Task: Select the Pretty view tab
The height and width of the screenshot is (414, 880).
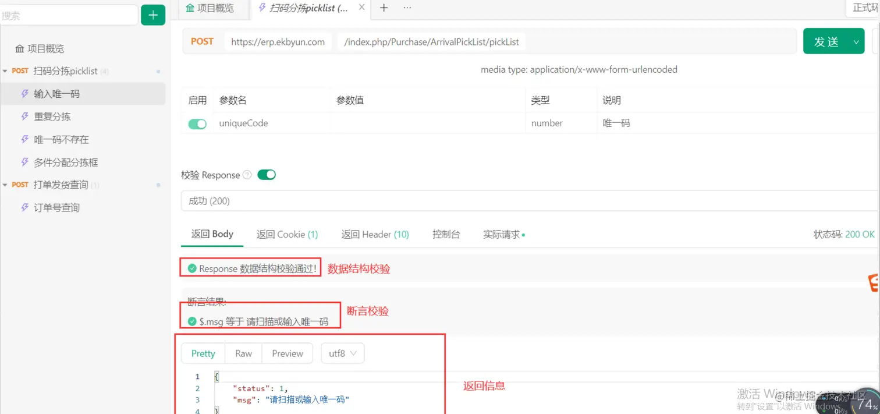Action: click(203, 353)
